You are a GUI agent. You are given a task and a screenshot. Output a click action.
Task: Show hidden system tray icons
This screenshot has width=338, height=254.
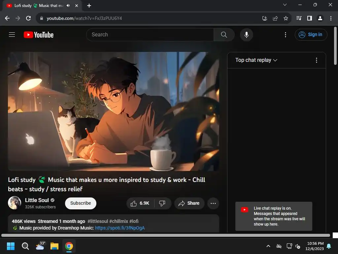[x=268, y=246]
